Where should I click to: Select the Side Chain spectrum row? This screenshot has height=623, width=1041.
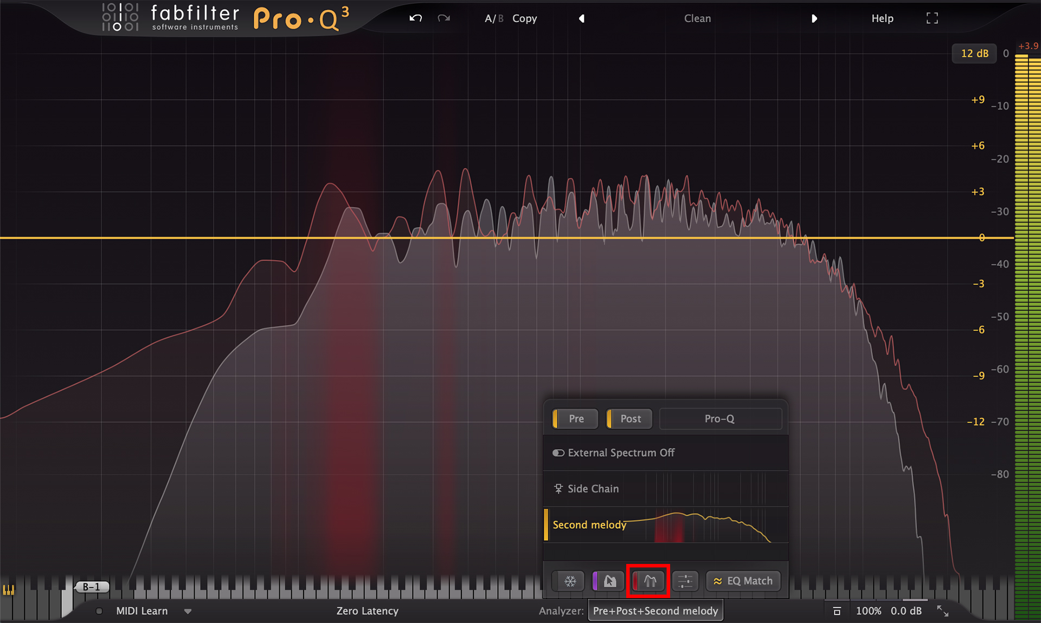(666, 489)
